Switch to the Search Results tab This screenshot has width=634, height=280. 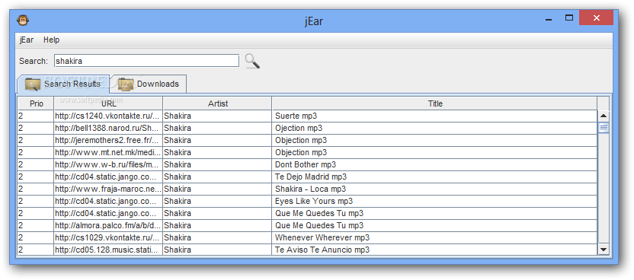click(63, 84)
